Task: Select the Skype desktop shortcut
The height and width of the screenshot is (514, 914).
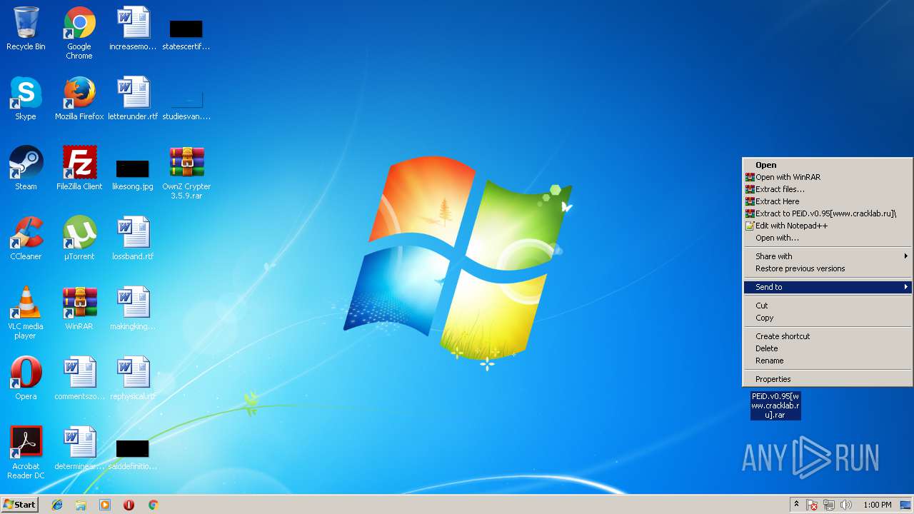Action: point(26,99)
